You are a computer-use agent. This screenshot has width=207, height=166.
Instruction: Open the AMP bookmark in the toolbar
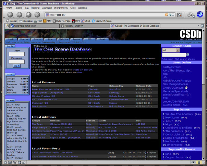coord(47,21)
